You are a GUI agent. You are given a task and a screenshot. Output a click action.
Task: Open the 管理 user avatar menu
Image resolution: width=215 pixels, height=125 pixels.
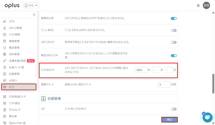tap(206, 5)
